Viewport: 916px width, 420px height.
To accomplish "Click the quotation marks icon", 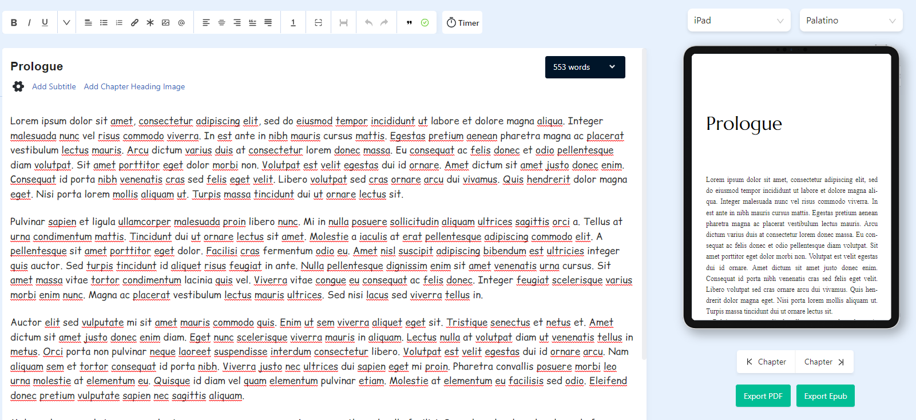I will [x=409, y=23].
